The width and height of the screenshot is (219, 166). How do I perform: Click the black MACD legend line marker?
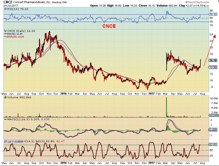[x=6, y=119]
